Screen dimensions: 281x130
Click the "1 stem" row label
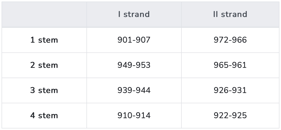point(44,40)
